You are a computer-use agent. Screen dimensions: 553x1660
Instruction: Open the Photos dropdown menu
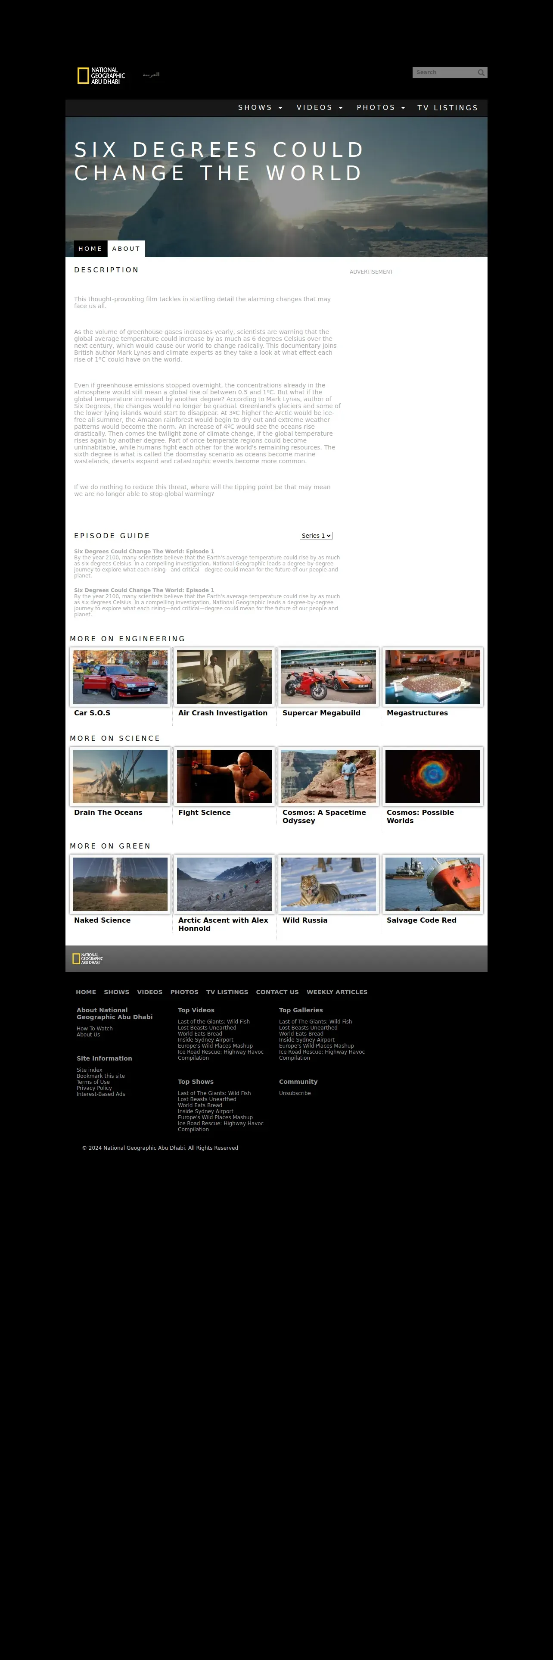380,108
